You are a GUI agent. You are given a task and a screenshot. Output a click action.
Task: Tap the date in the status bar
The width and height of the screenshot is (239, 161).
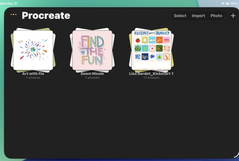pos(9,3)
